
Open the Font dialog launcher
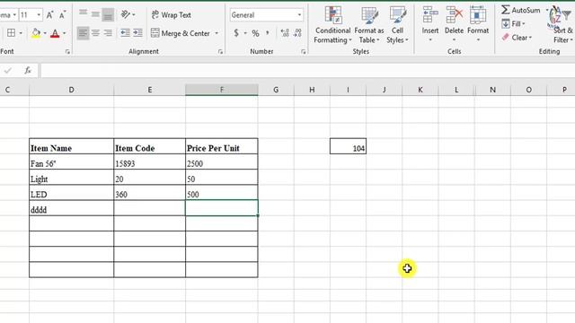[x=68, y=52]
